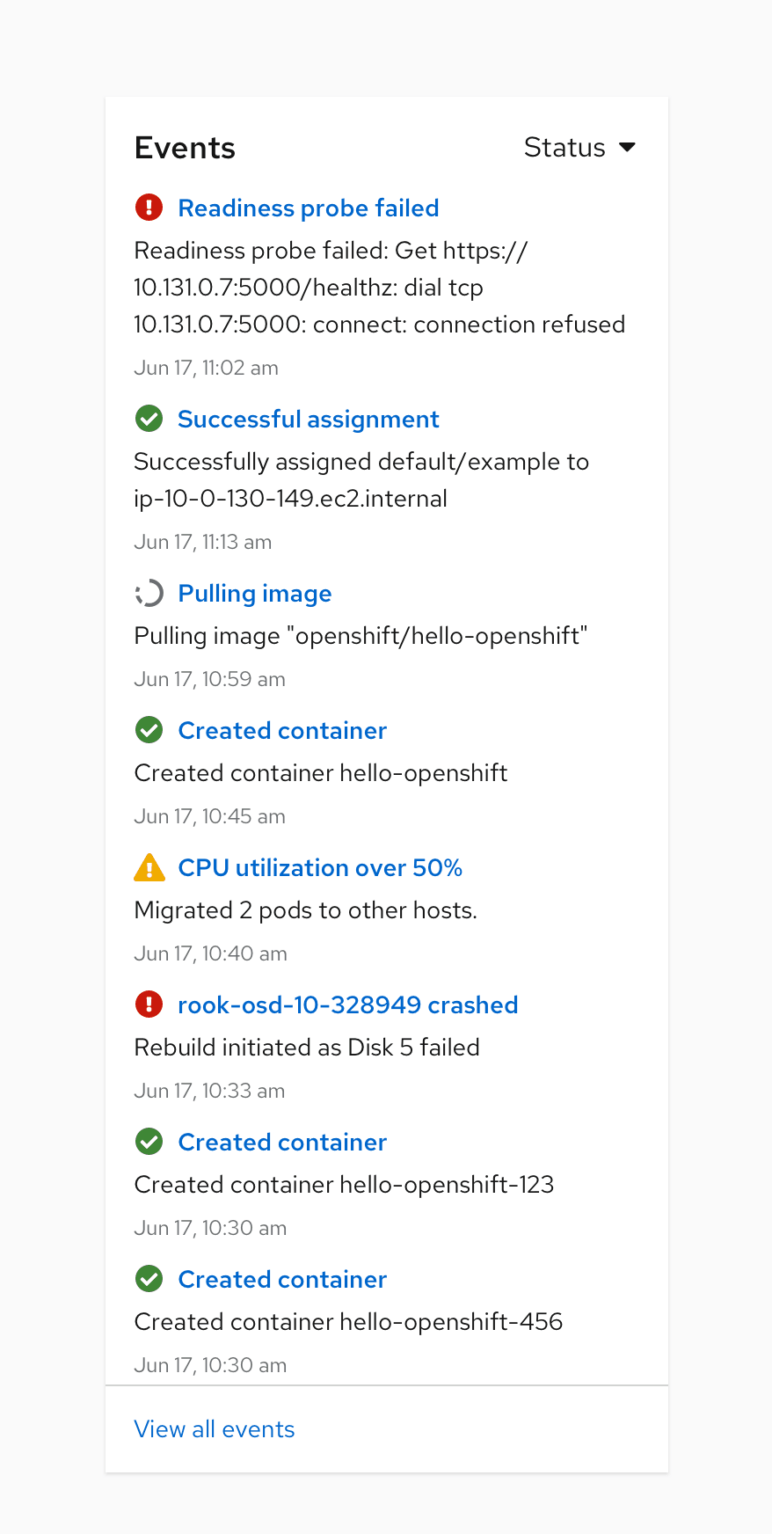
Task: Click green check icon beside Successful assignment
Action: 149,419
